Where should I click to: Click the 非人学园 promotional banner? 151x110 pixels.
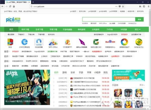[x=27, y=87]
